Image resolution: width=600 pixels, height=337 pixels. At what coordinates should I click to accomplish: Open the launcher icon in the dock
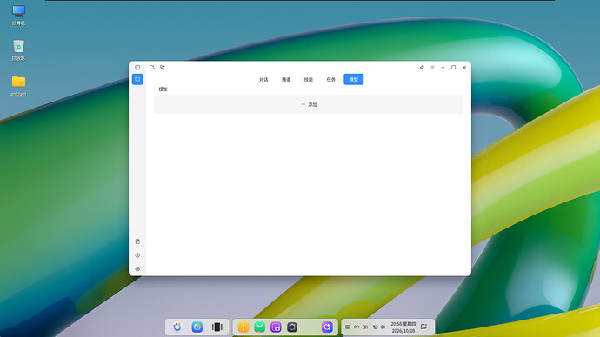(177, 327)
